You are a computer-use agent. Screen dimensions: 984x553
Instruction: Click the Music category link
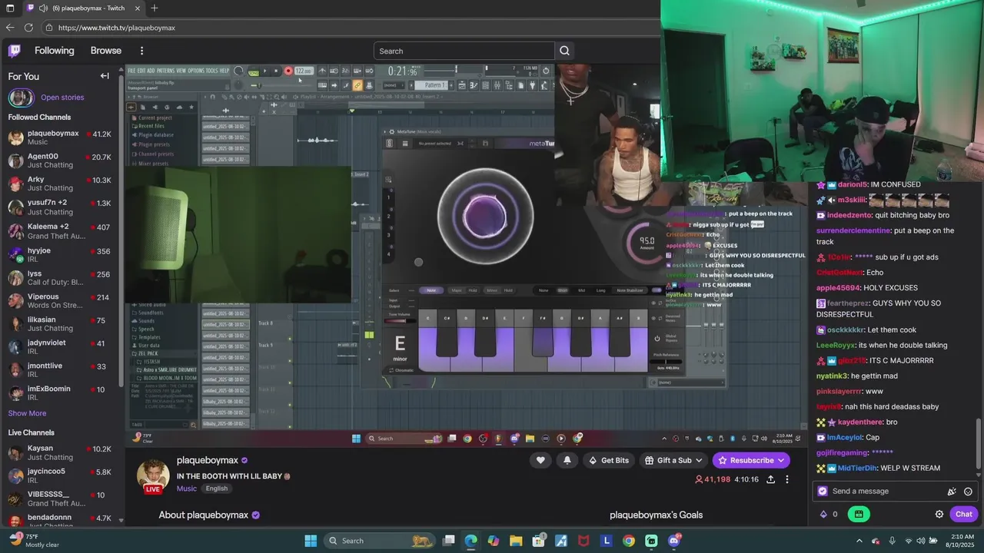[x=187, y=488]
